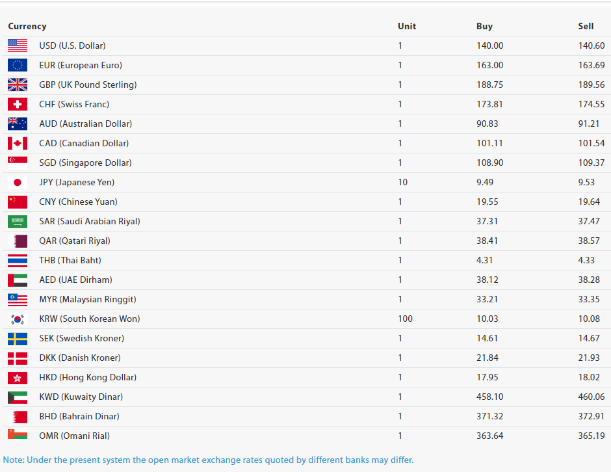This screenshot has width=611, height=472.
Task: Click the USD buy rate 140.00
Action: coord(489,46)
